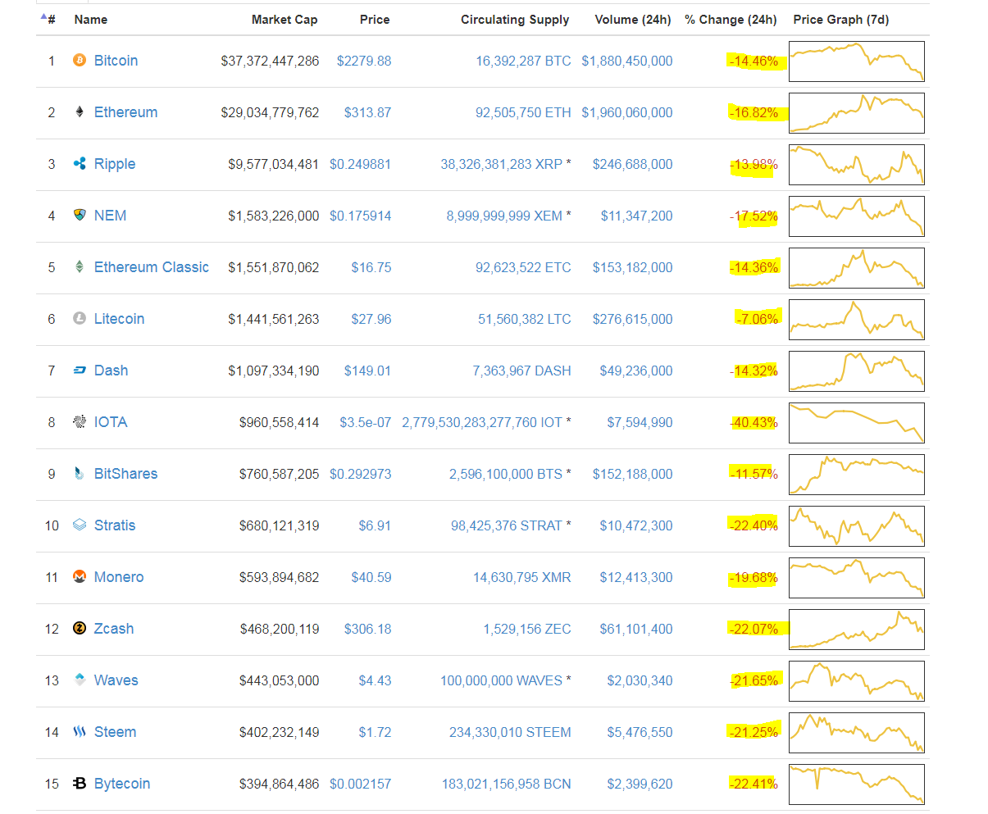Open the Dash name link

coord(111,371)
